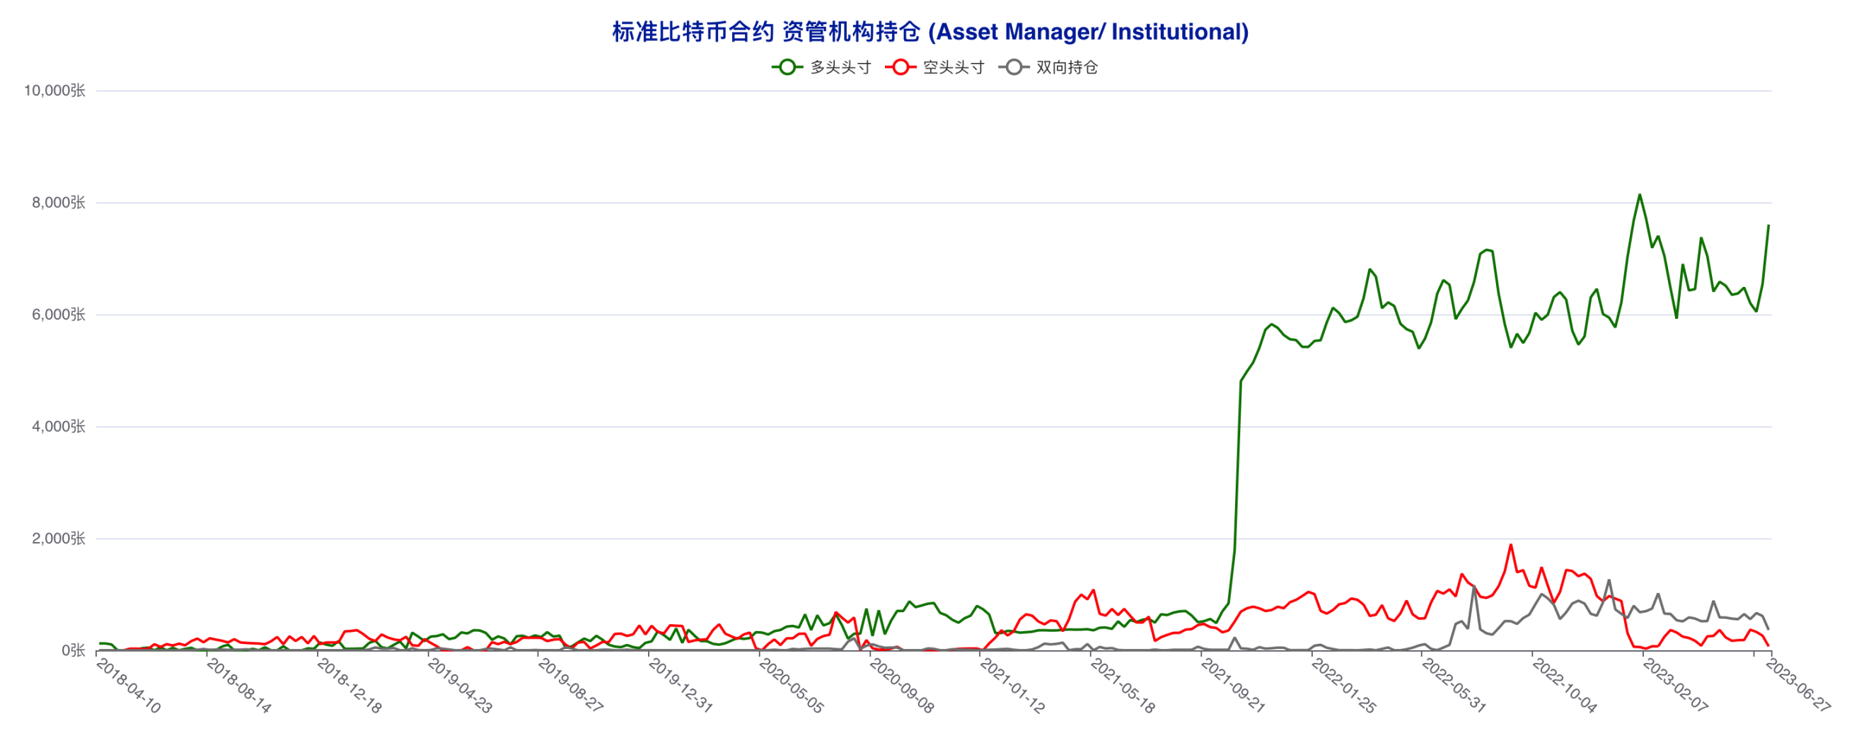The image size is (1859, 733).
Task: Click the 2019-04-23 x-axis date label
Action: [460, 686]
